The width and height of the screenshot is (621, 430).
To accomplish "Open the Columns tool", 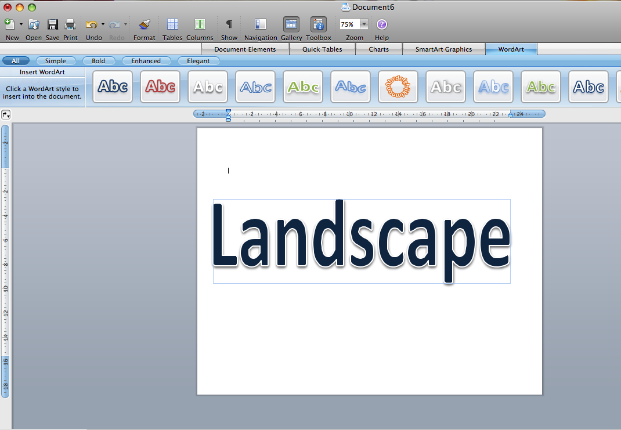I will 200,25.
